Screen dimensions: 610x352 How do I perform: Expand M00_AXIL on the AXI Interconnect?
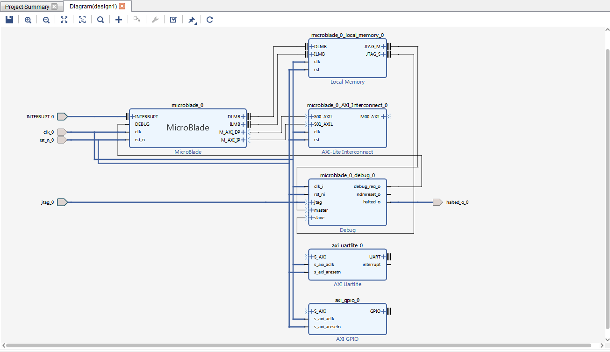click(383, 116)
